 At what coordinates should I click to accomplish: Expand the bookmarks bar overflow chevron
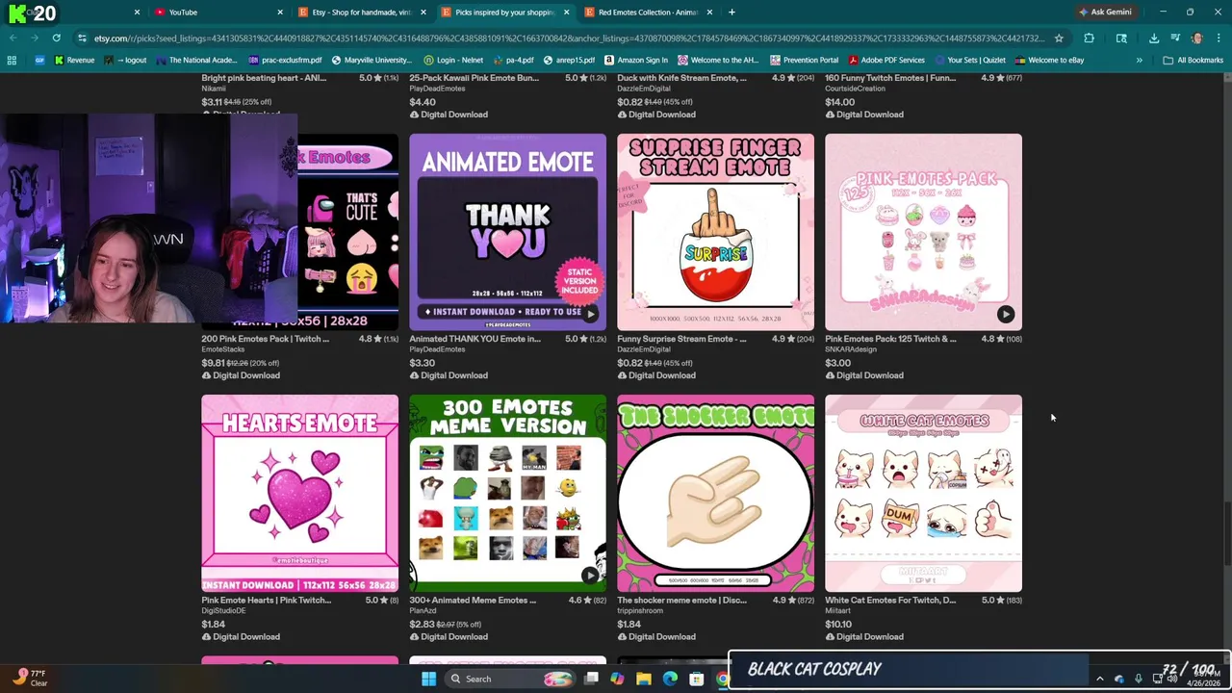click(x=1139, y=60)
